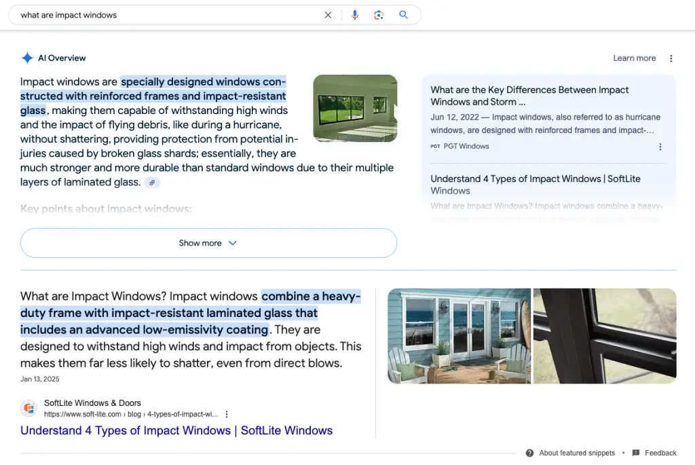The image size is (695, 465).
Task: Open SoftLite result three-dot menu
Action: (x=227, y=414)
